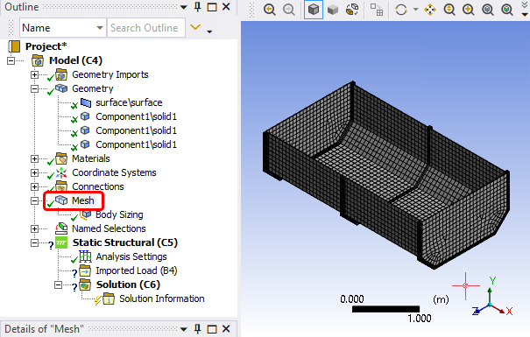Select the Solution Information entry
The image size is (530, 337).
tap(161, 298)
